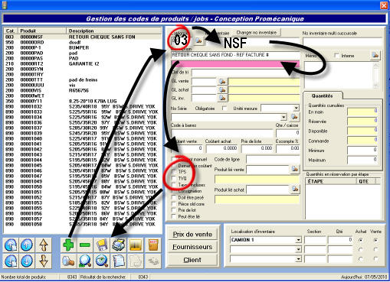
Task: Open the second Localisation d'inventaire dropdown
Action: click(298, 250)
